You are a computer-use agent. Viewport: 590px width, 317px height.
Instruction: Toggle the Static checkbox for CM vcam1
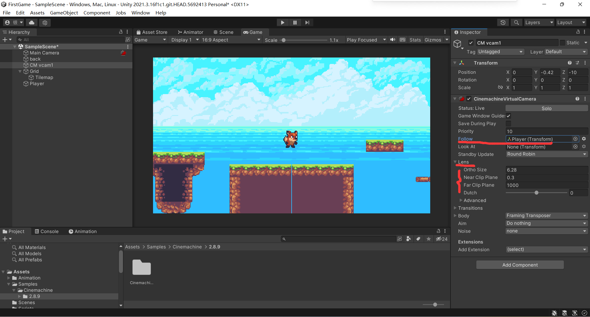pos(562,43)
